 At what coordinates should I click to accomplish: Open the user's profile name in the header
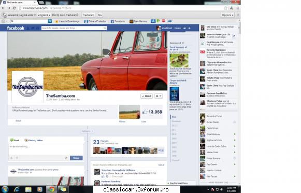(167, 28)
